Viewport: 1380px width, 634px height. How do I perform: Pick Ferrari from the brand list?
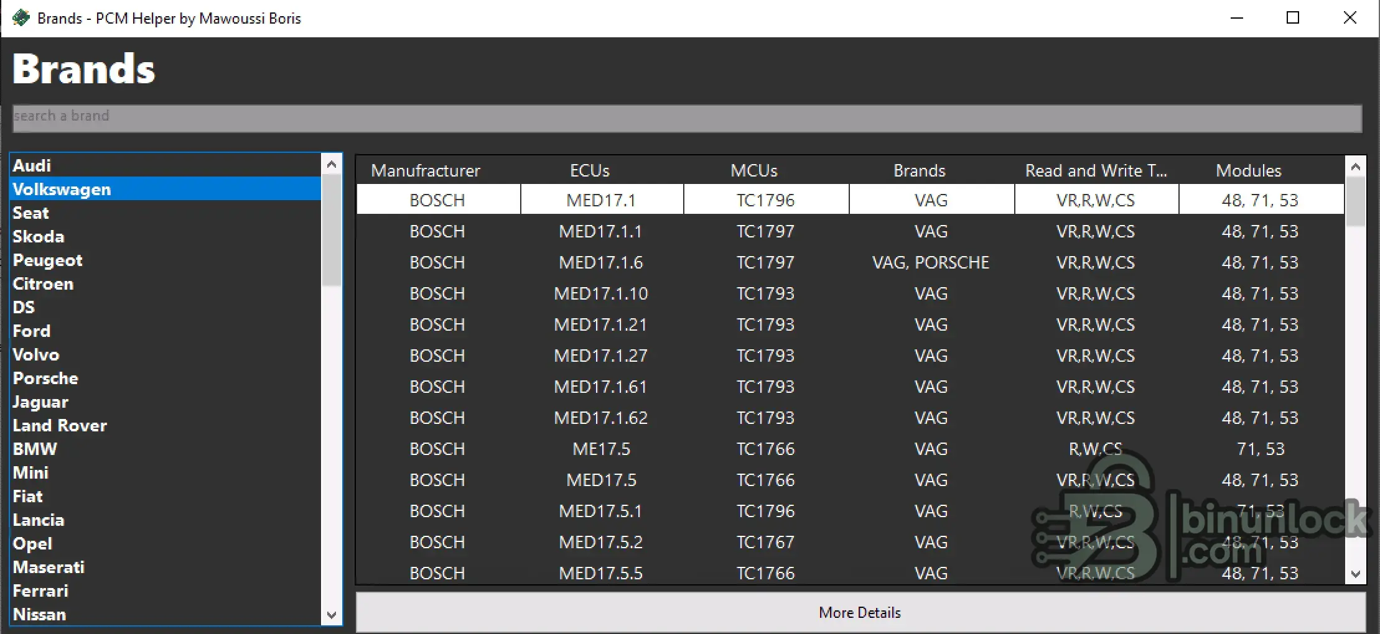point(166,591)
